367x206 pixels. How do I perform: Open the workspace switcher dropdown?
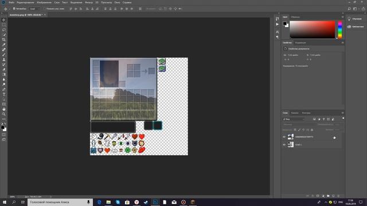coord(356,9)
